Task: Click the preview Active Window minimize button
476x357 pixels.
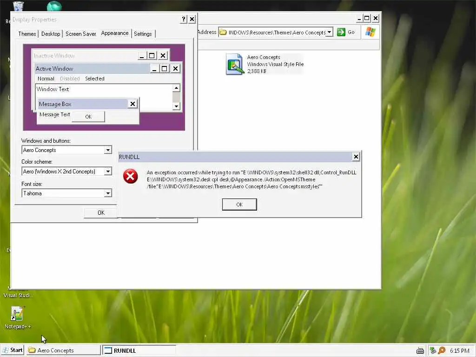Action: click(154, 69)
